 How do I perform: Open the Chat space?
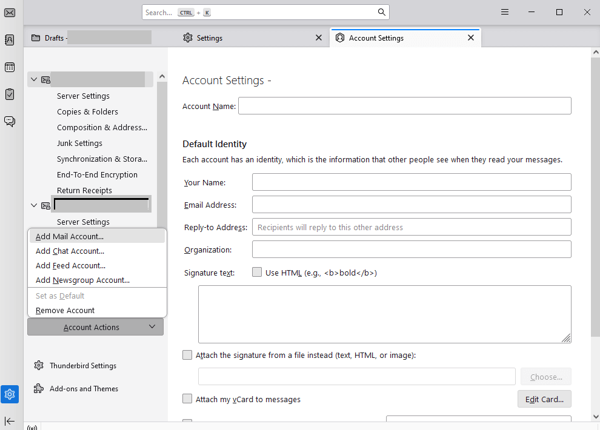(x=10, y=122)
